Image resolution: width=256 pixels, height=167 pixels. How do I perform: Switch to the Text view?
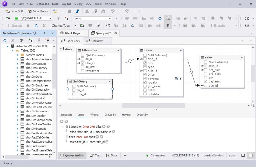click(x=95, y=156)
